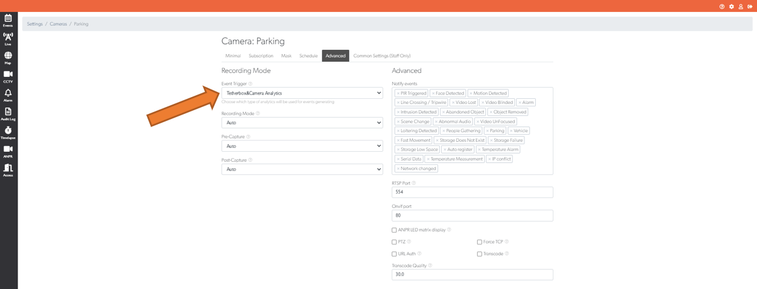Remove the Video Lost notify tag
The width and height of the screenshot is (757, 289).
[453, 103]
